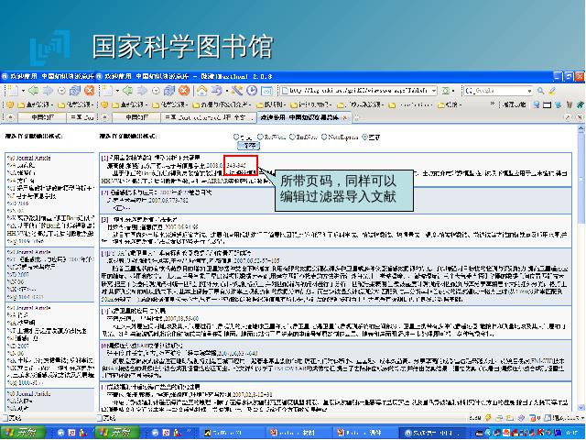Click the black window icon in the right bookmarks toolbar
Screen dimensions: 586x440
548,104
